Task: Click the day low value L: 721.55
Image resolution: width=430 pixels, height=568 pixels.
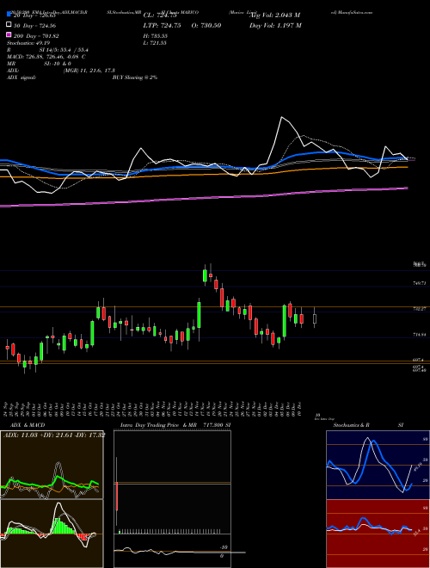Action: click(x=155, y=43)
